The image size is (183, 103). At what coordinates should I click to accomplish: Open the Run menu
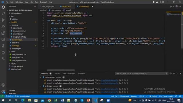click(36, 2)
